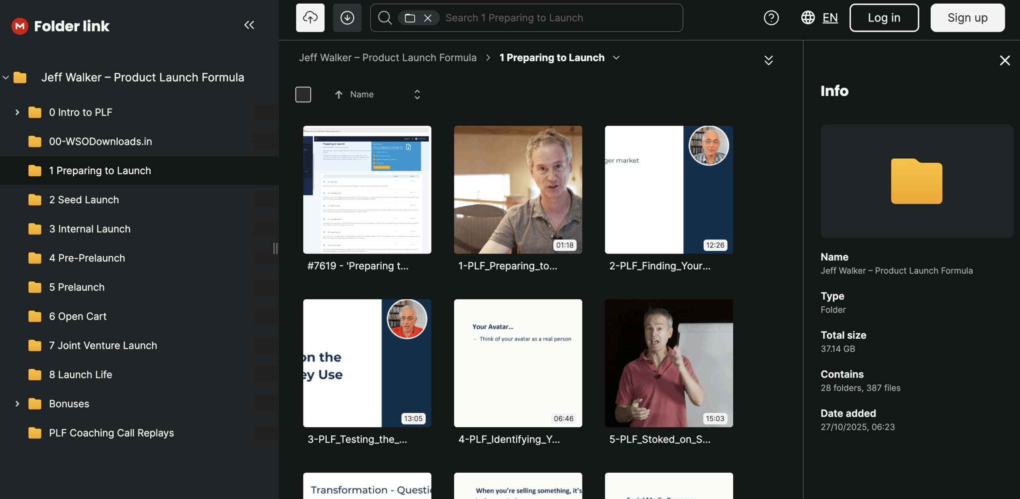Close the Info panel
Screen dimensions: 1020x499
pyautogui.click(x=1004, y=60)
